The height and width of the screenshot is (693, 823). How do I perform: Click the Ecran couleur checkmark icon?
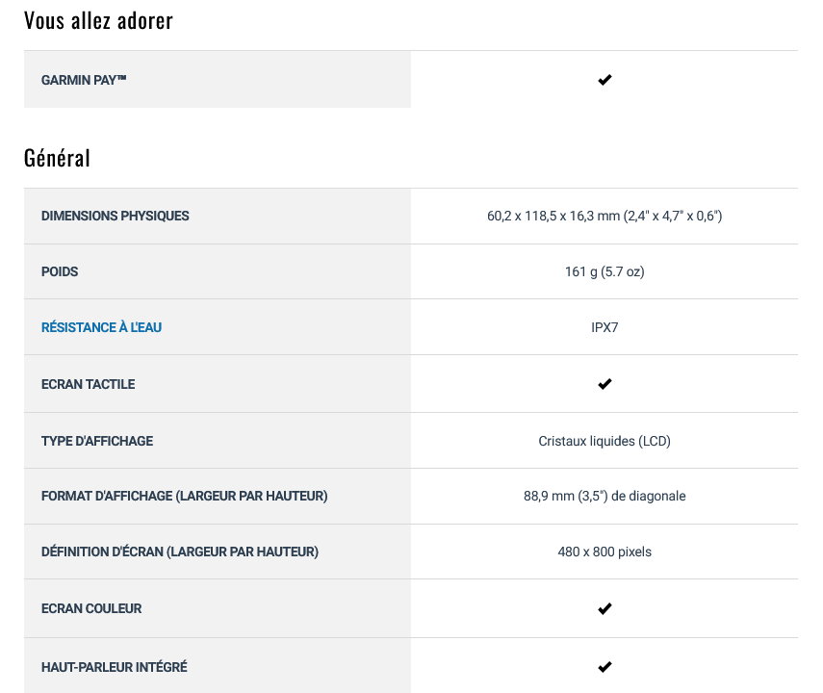(604, 608)
